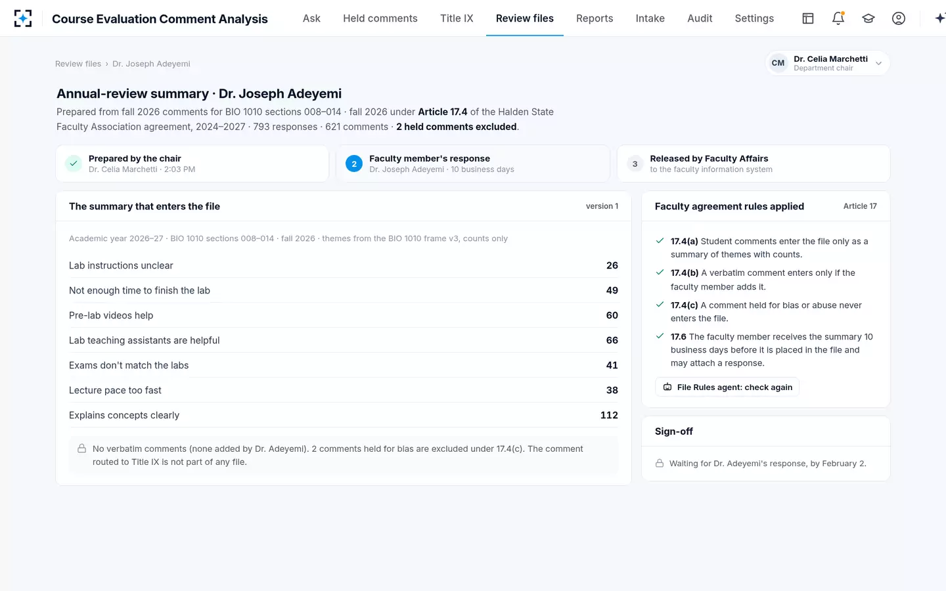Screen dimensions: 946x591
Task: Switch to the Audit tab
Action: click(x=700, y=18)
